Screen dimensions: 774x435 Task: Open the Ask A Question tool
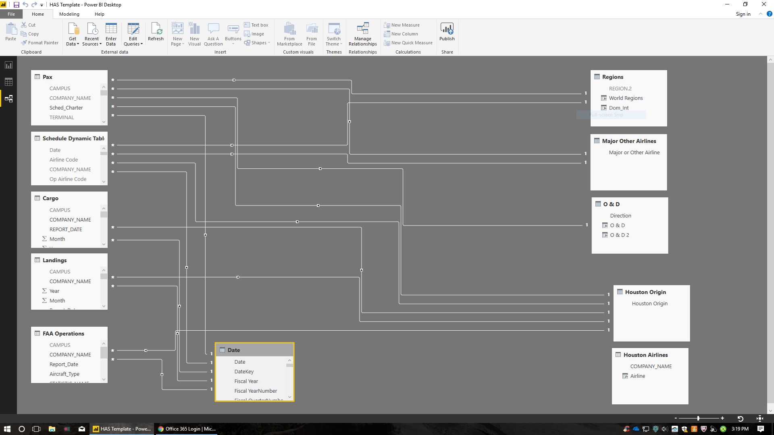tap(213, 34)
